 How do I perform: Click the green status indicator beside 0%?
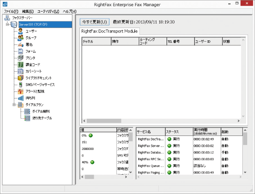pyautogui.click(x=90, y=136)
